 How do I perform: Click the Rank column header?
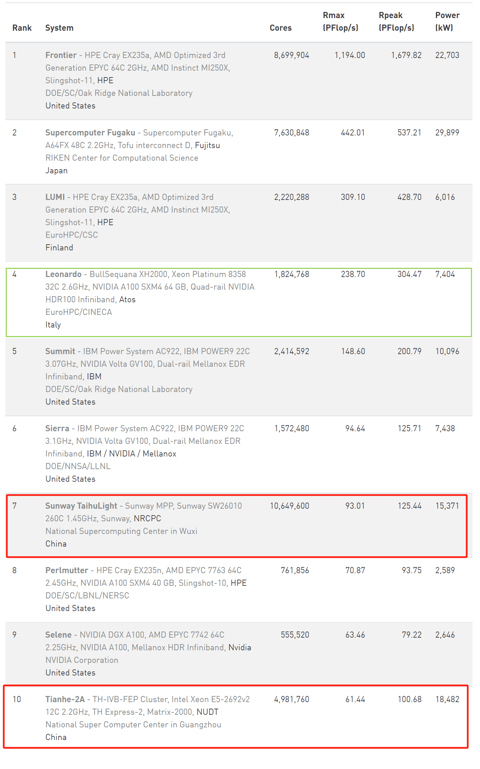[x=22, y=28]
